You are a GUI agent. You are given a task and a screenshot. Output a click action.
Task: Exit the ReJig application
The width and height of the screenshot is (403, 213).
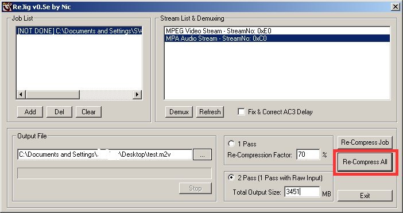[365, 196]
